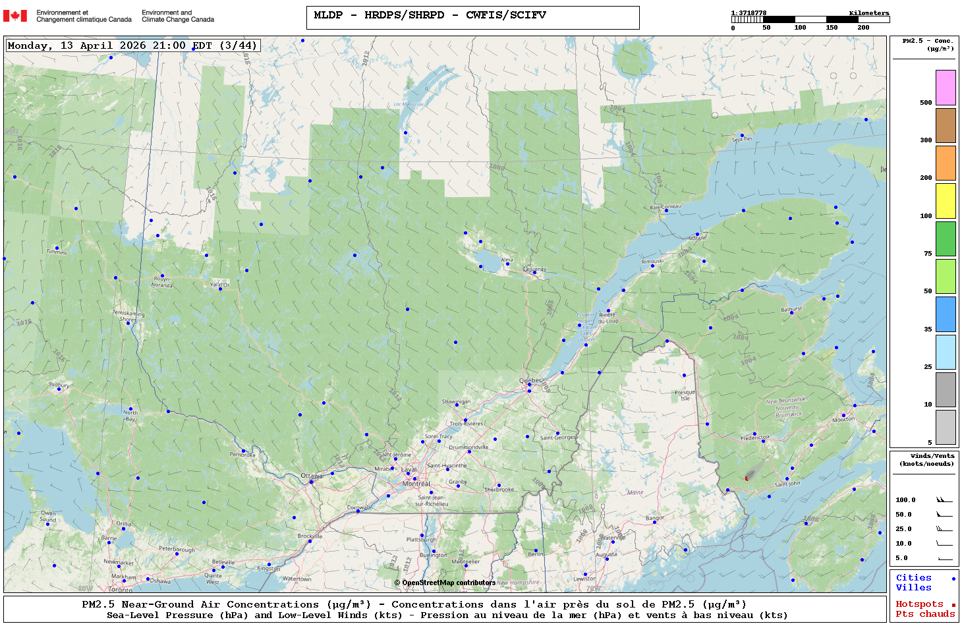Click the Monday 13 April 2026 timestamp
The image size is (962, 626).
pyautogui.click(x=132, y=45)
